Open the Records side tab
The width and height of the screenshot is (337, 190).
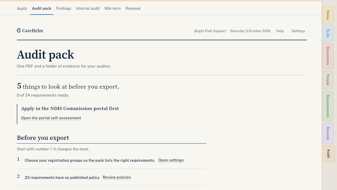coord(328,133)
